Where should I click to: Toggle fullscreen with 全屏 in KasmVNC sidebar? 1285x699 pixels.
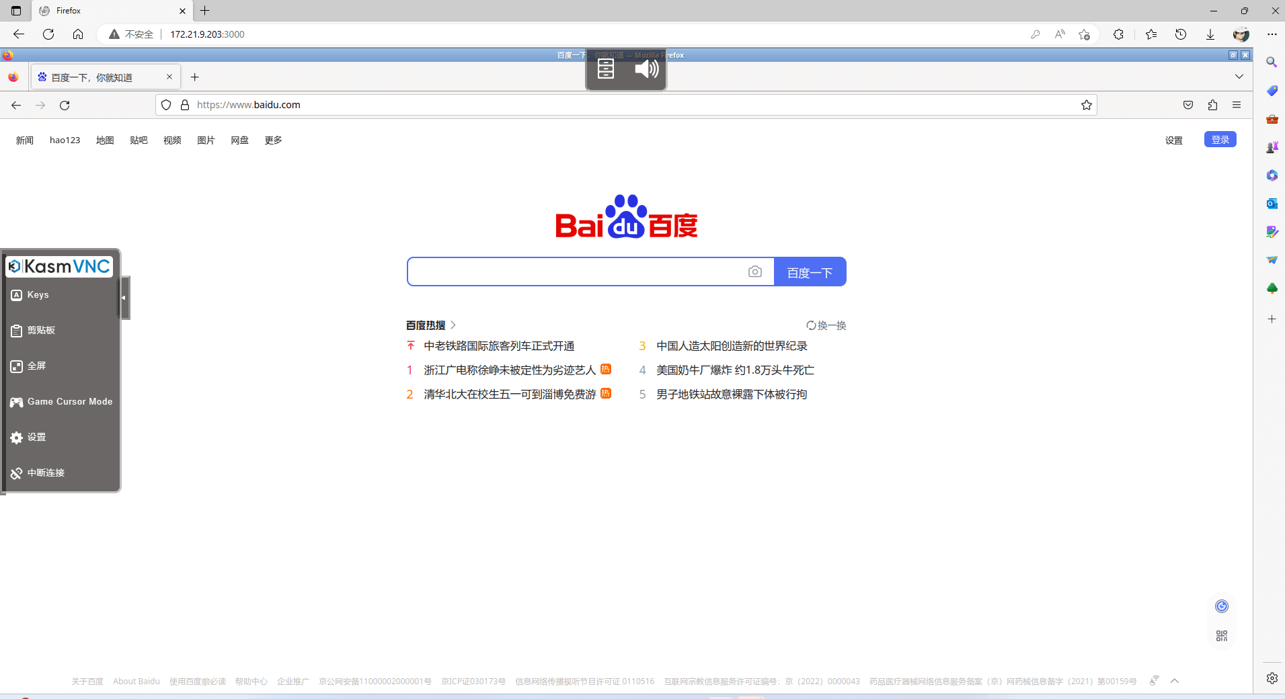click(x=36, y=366)
